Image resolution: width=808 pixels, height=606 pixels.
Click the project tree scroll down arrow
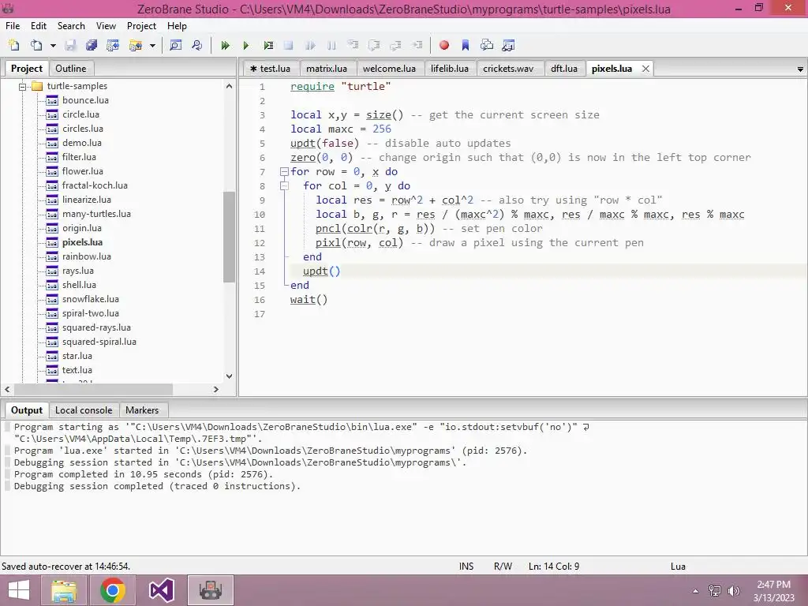[x=229, y=376]
